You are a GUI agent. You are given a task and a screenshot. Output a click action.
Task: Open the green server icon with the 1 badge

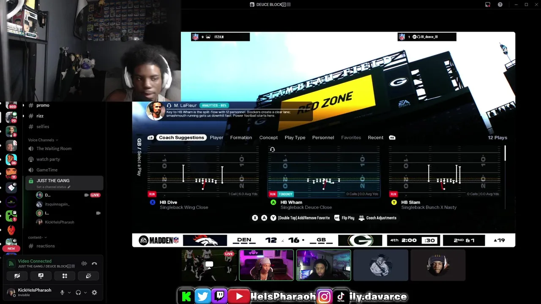[11, 216]
